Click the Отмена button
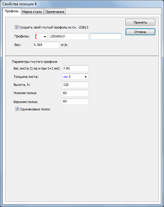Image resolution: width=164 pixels, height=207 pixels. pos(140,32)
